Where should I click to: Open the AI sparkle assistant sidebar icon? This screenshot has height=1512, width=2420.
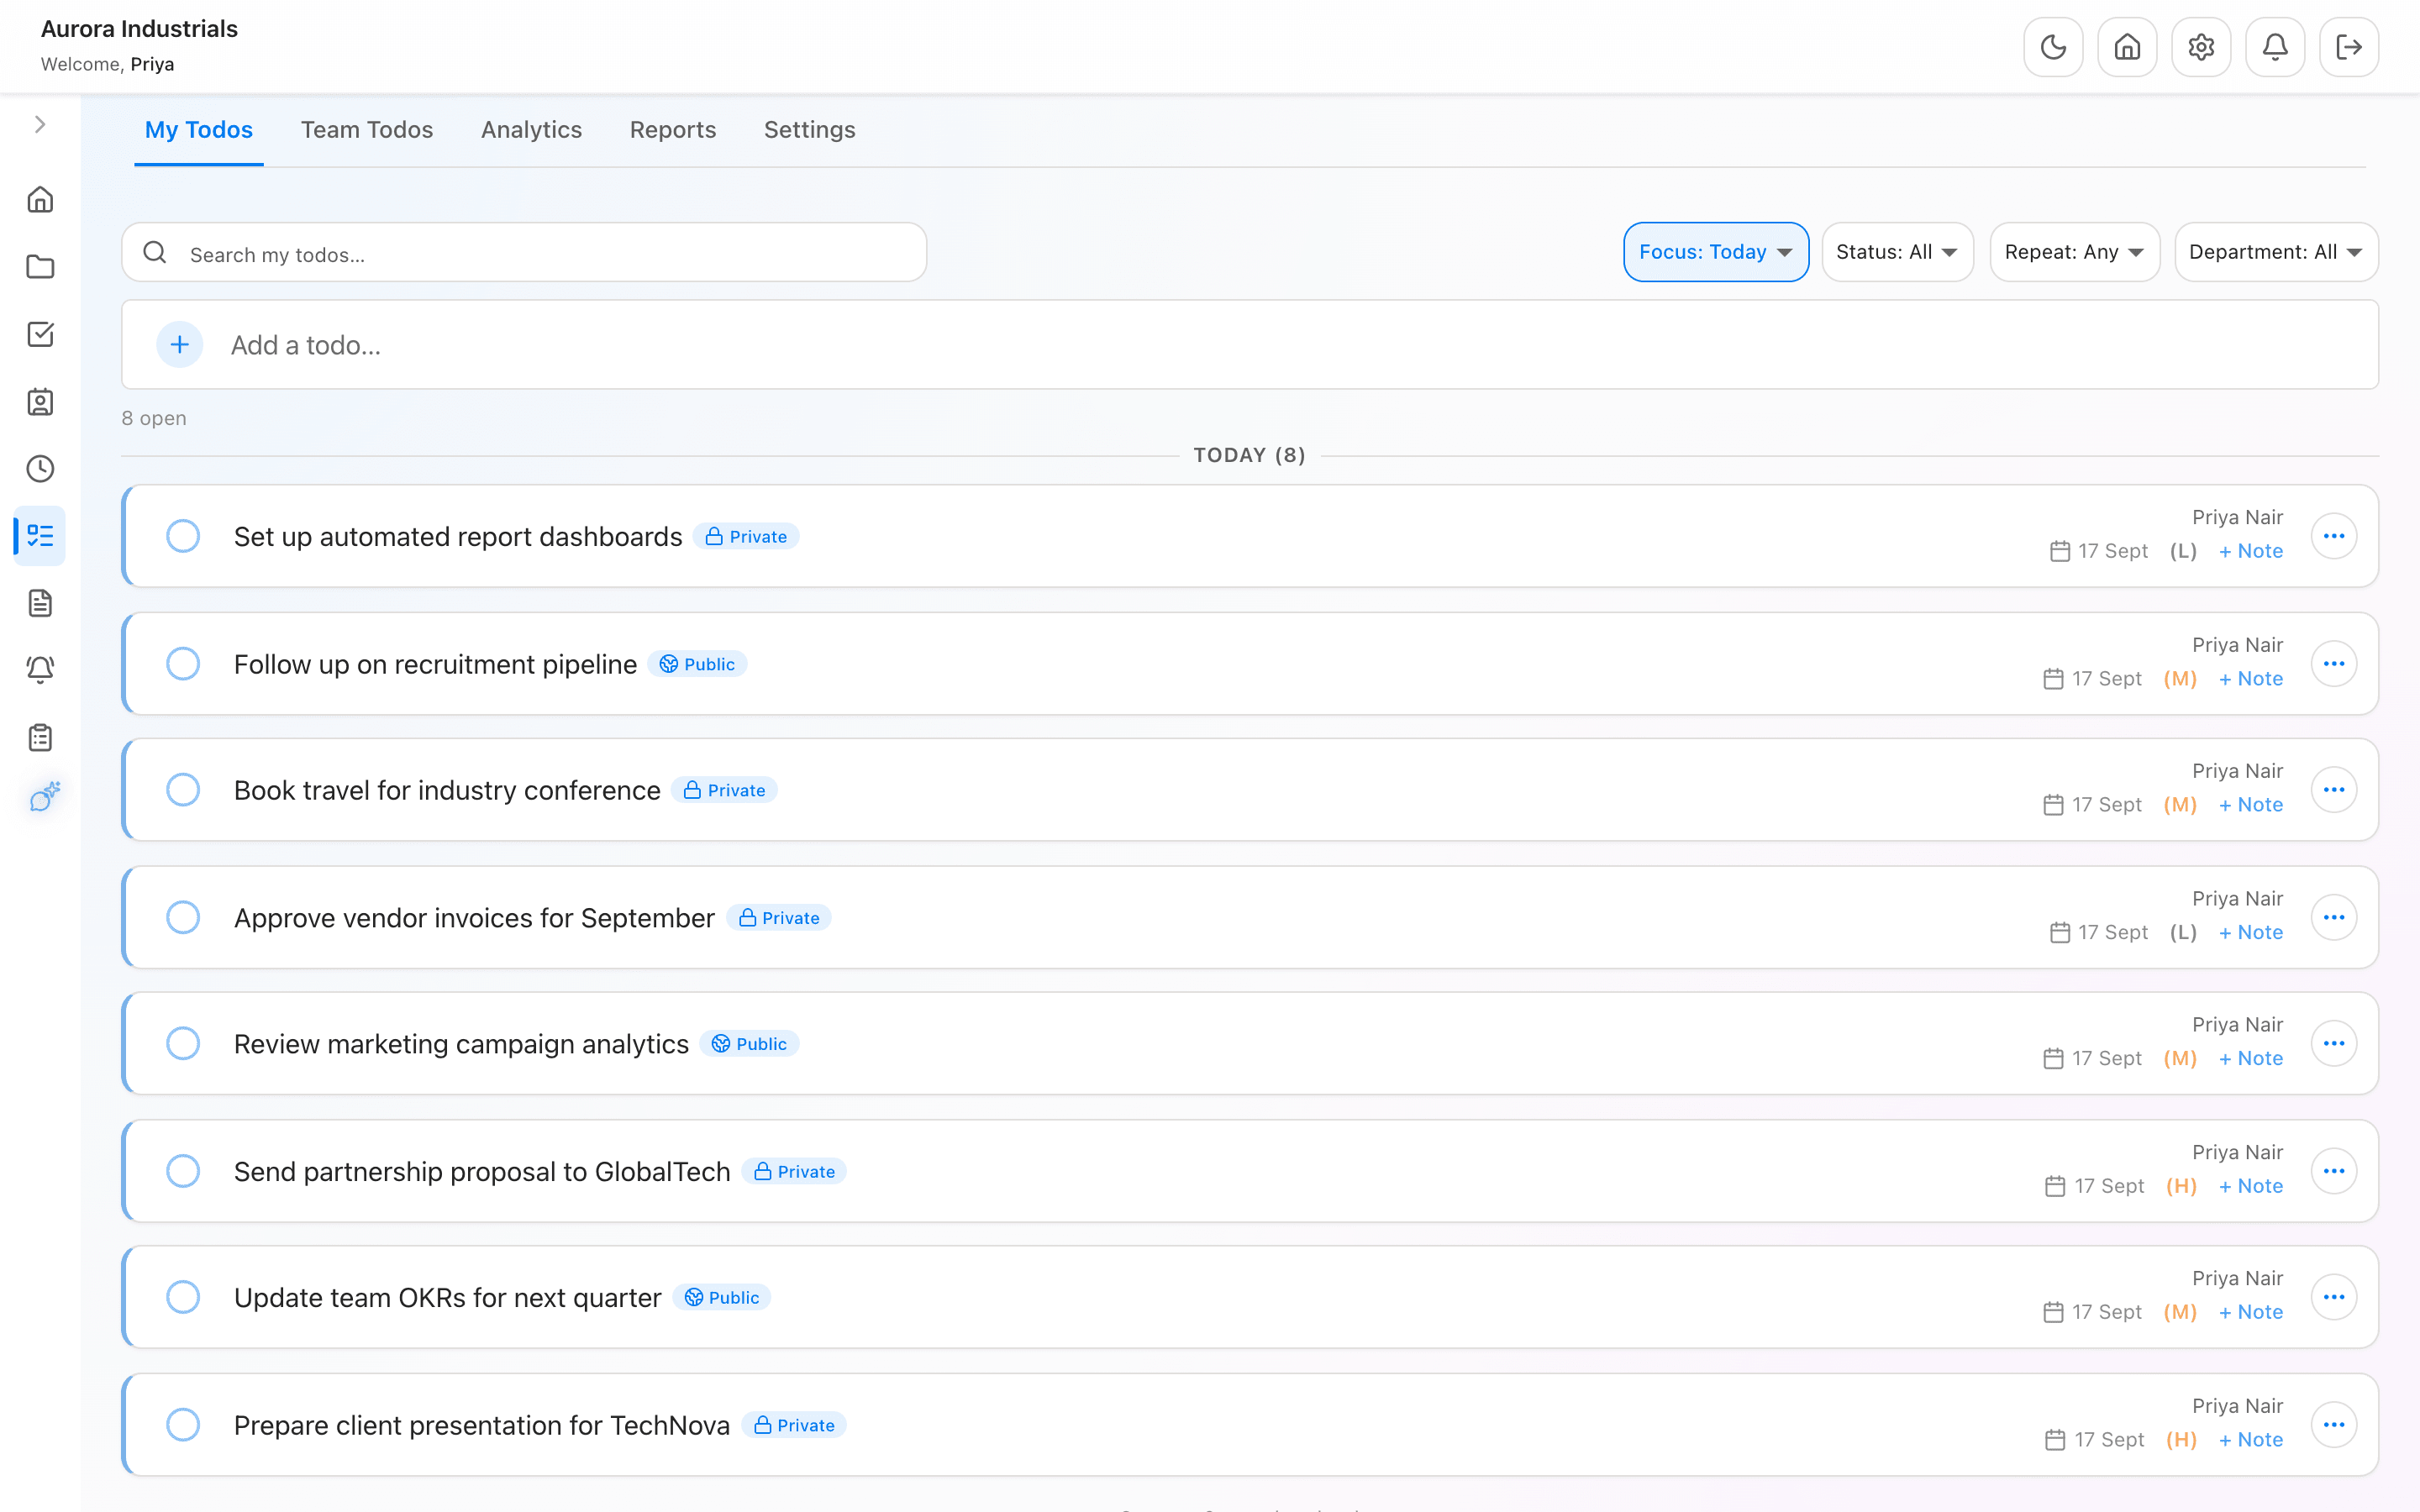pos(44,797)
